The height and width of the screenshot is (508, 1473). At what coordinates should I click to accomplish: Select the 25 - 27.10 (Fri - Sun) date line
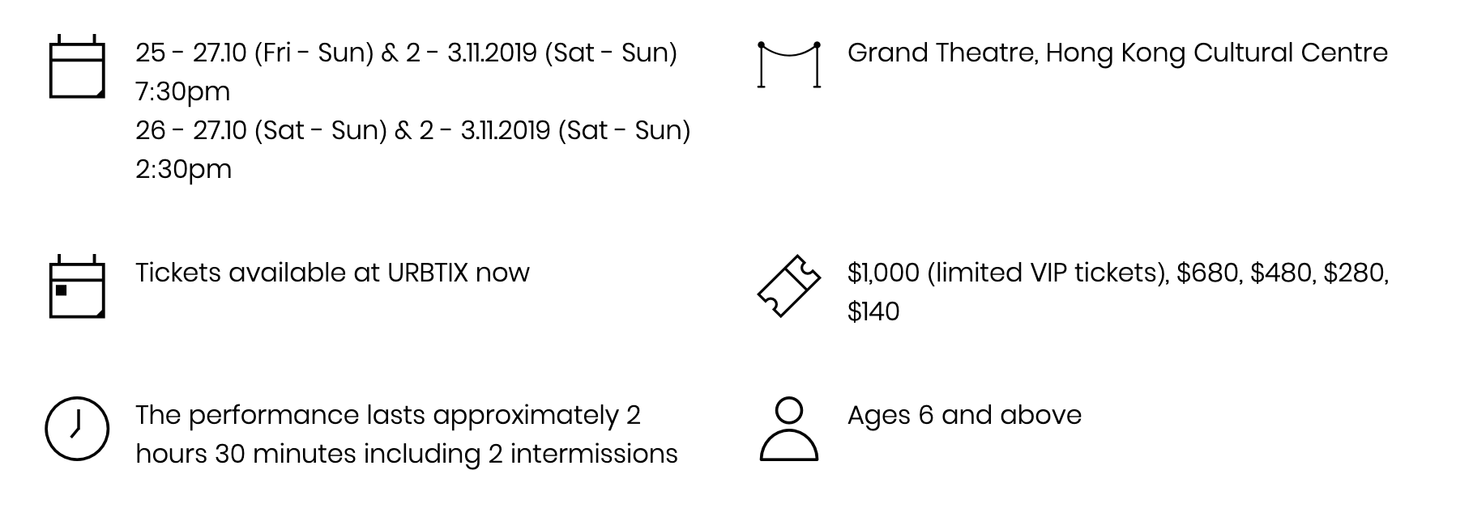406,53
